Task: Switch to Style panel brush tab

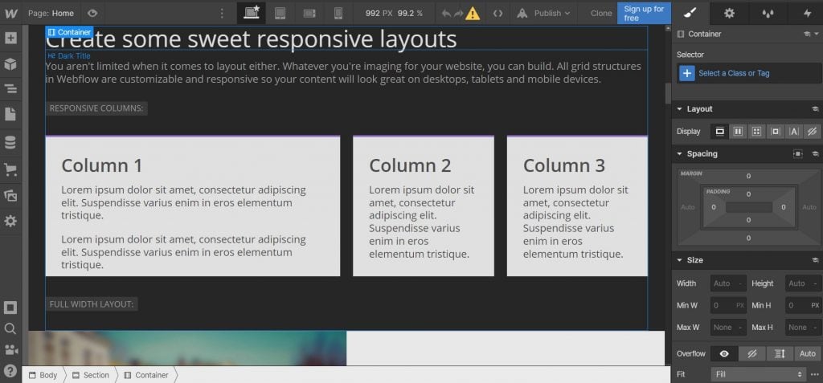Action: tap(690, 13)
